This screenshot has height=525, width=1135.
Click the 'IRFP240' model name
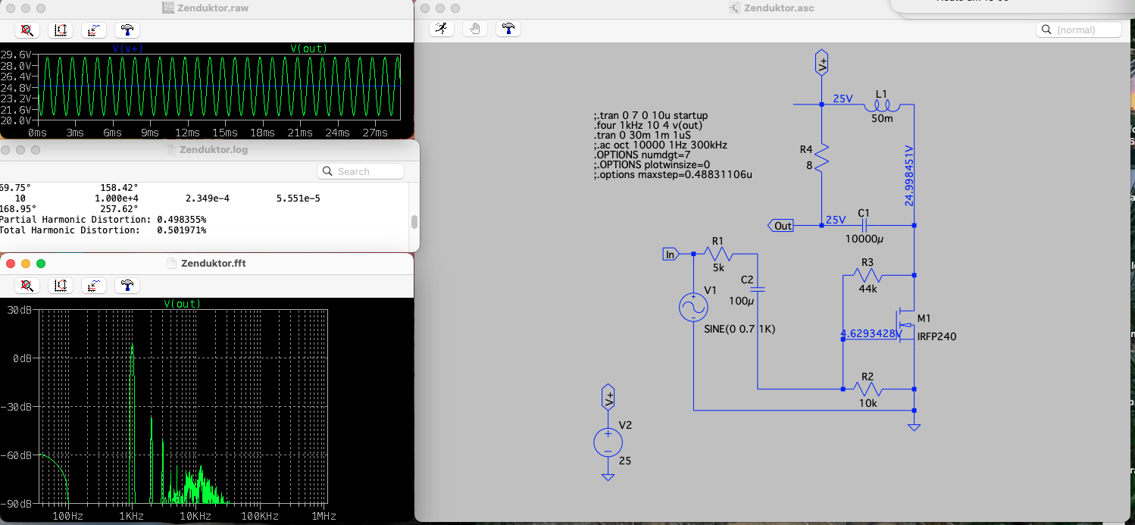(936, 336)
